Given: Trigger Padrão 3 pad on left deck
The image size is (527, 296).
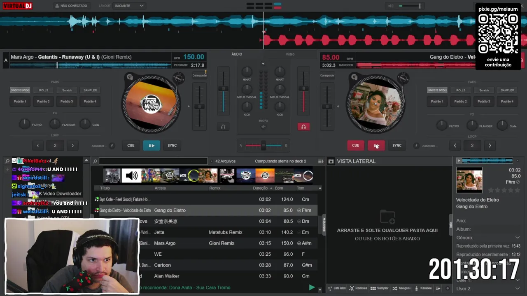Looking at the screenshot, I should point(67,101).
